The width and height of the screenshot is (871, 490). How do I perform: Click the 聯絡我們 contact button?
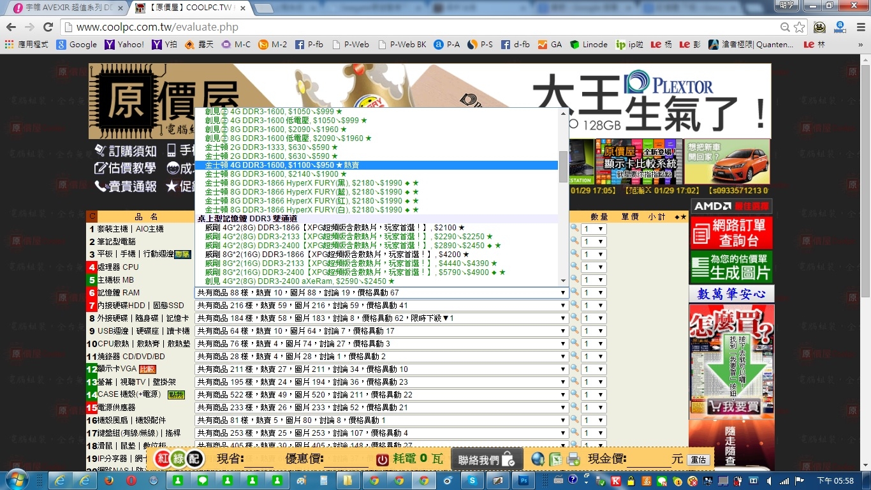click(x=487, y=459)
